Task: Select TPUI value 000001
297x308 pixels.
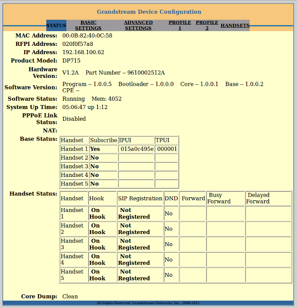Action: tap(167, 149)
